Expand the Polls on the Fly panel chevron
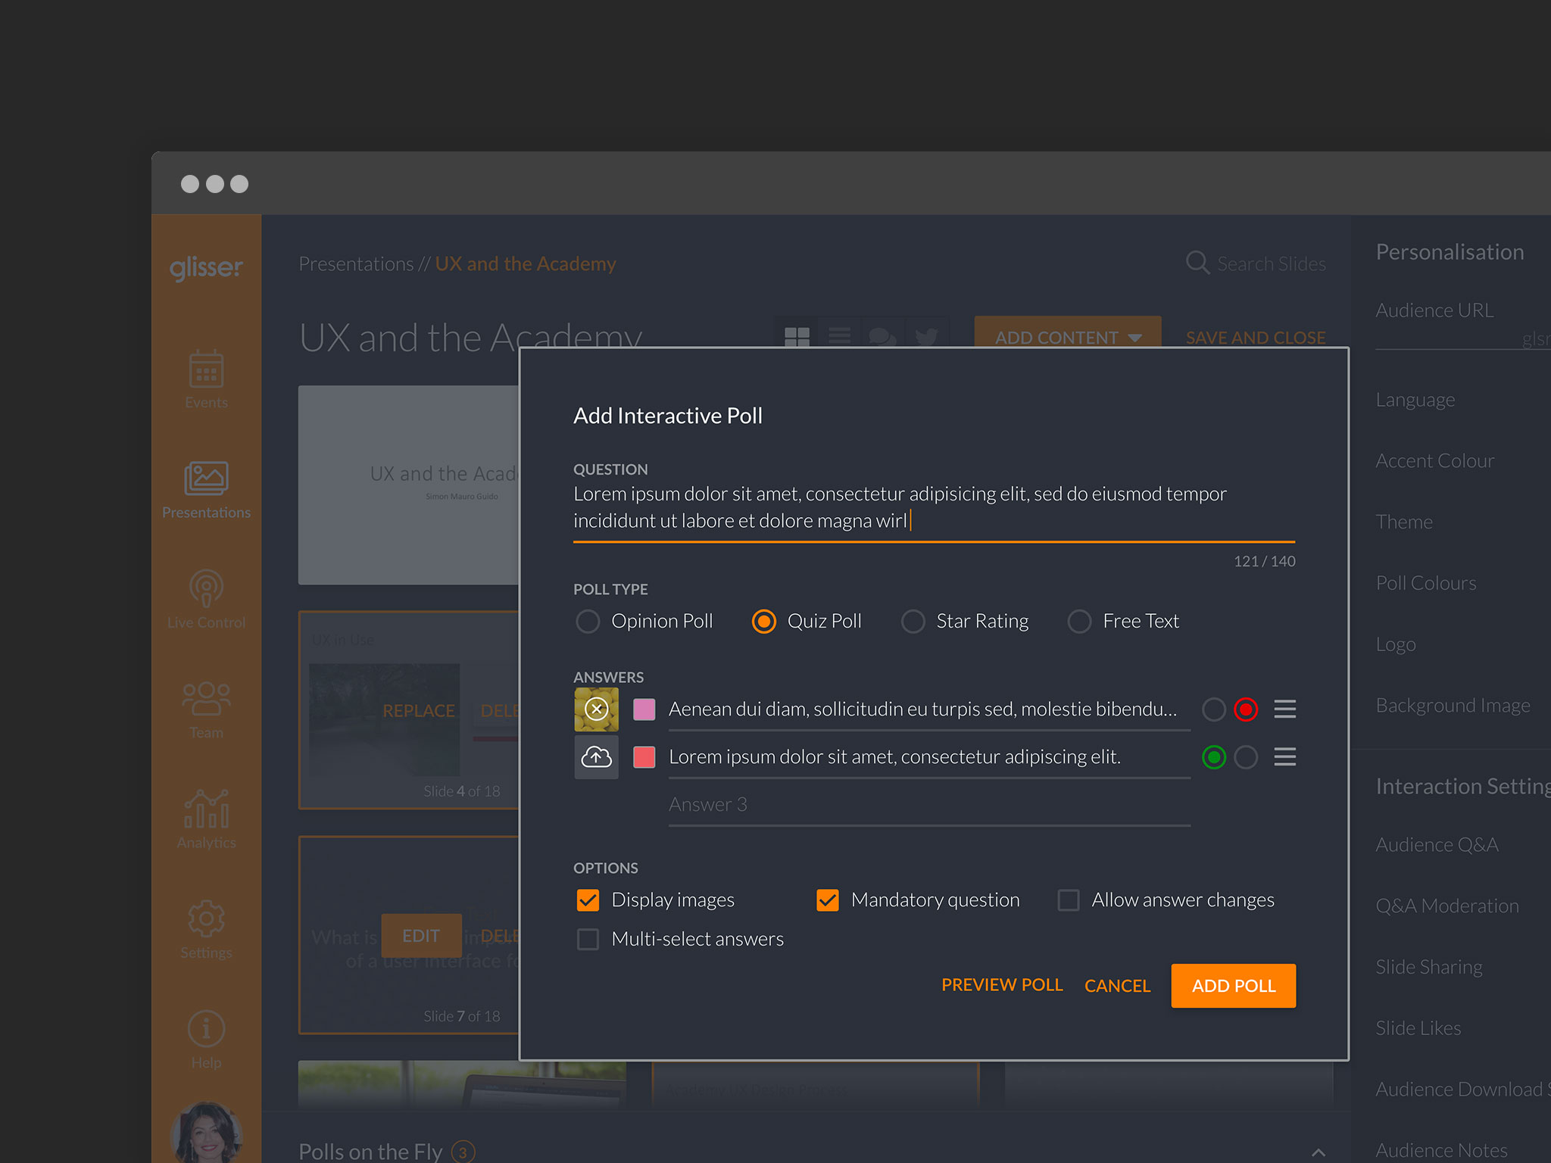The height and width of the screenshot is (1163, 1551). 1319,1152
